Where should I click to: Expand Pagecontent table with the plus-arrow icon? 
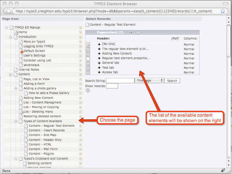[x=130, y=33]
